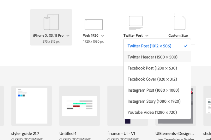The height and width of the screenshot is (140, 211).
Task: Click the Custom Size document icon
Action: point(178,21)
